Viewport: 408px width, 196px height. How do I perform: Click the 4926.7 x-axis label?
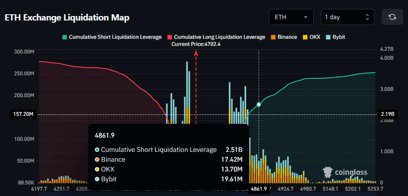point(285,188)
